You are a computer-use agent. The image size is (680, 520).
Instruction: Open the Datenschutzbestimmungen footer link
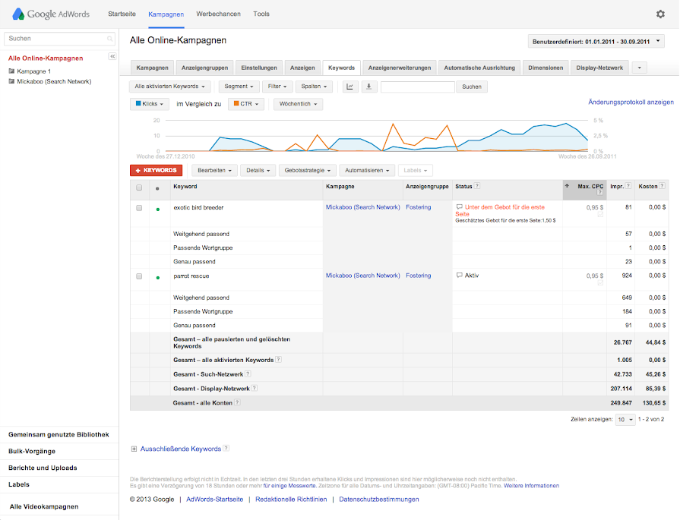379,500
